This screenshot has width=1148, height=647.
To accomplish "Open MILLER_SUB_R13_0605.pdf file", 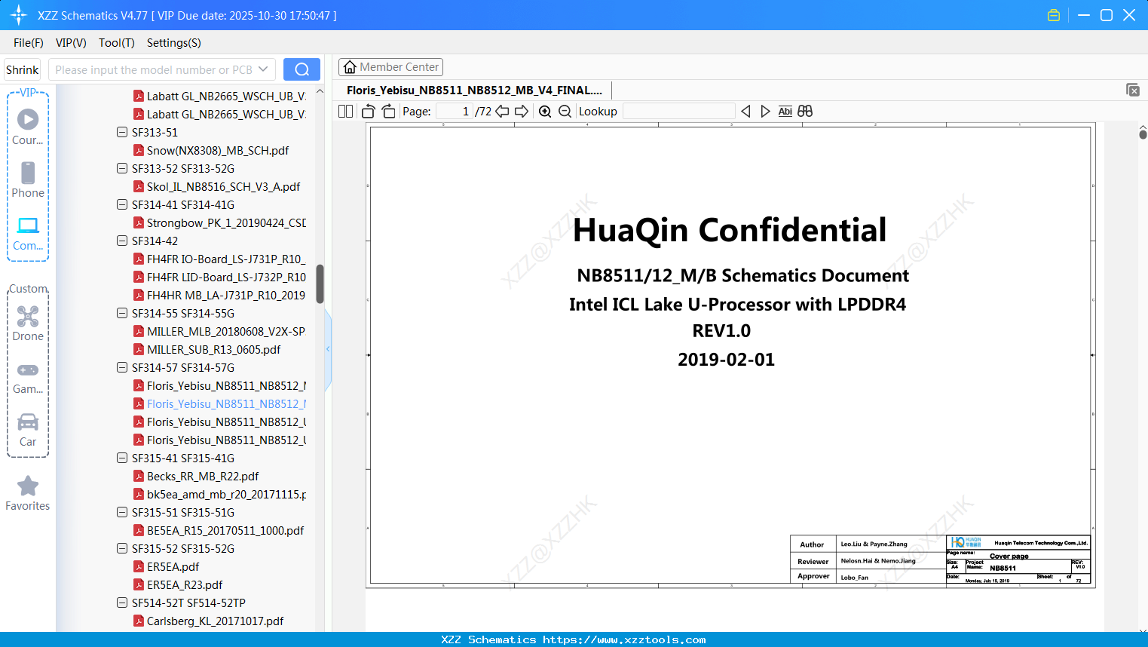I will pos(213,349).
